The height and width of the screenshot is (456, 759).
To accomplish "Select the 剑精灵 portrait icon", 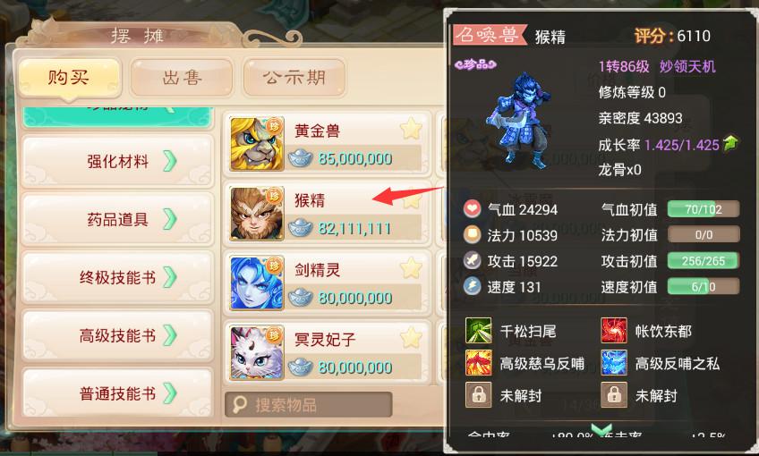I will point(257,283).
